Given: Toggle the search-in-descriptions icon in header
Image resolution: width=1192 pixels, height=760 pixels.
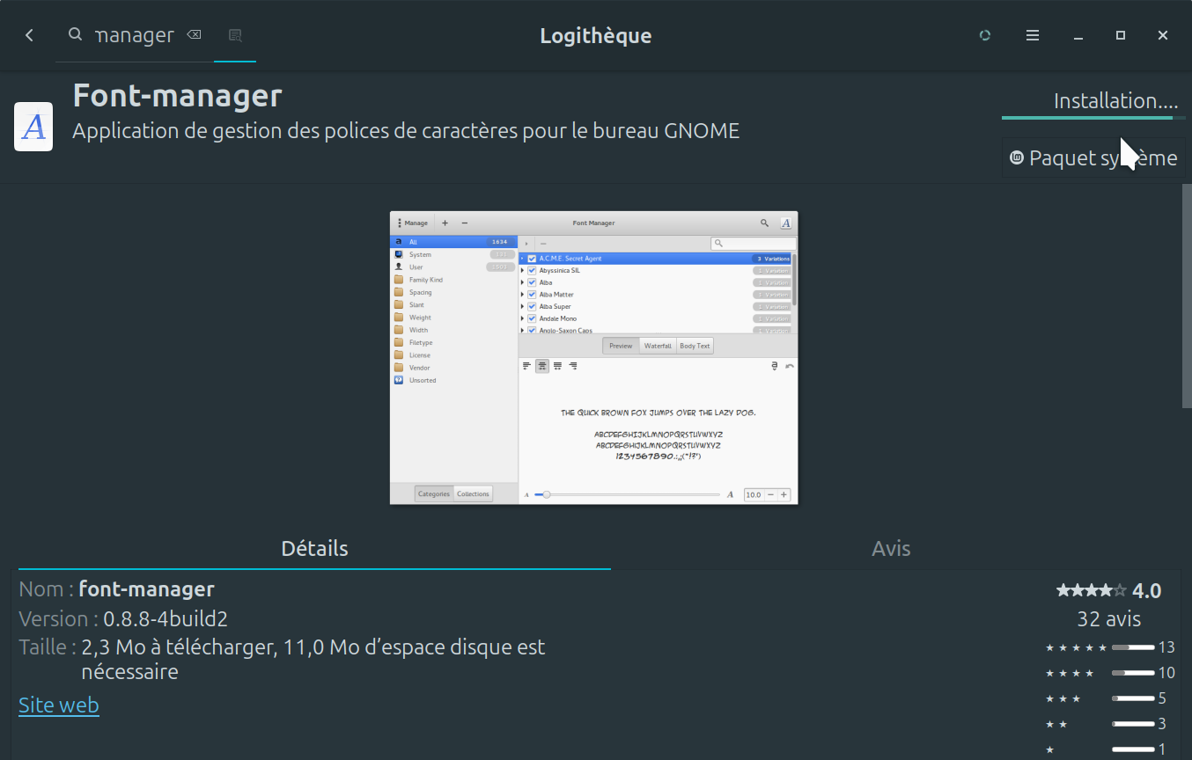Looking at the screenshot, I should click(x=235, y=35).
